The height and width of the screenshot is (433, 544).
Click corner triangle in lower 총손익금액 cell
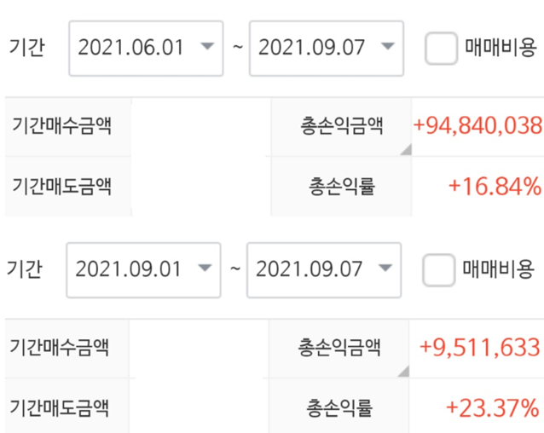(x=404, y=372)
